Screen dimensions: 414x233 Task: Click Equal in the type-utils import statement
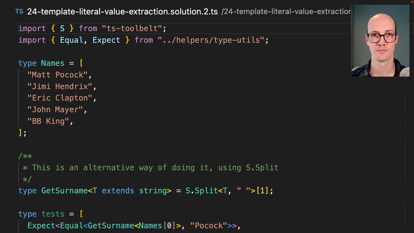click(71, 40)
